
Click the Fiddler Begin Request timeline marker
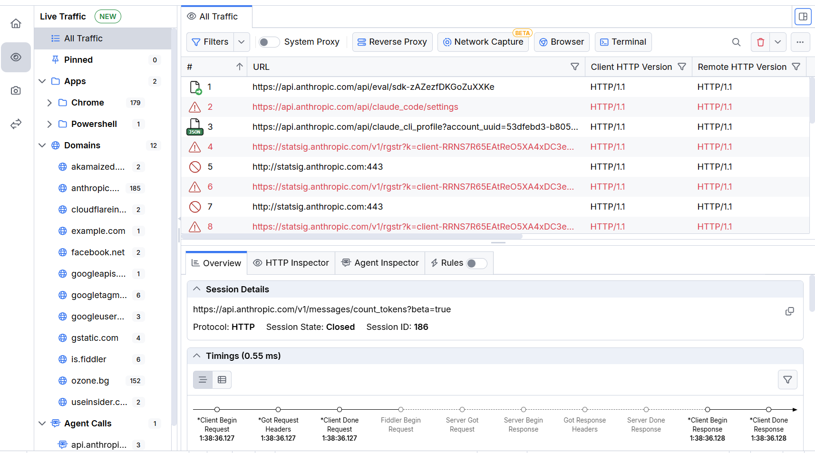pyautogui.click(x=401, y=409)
